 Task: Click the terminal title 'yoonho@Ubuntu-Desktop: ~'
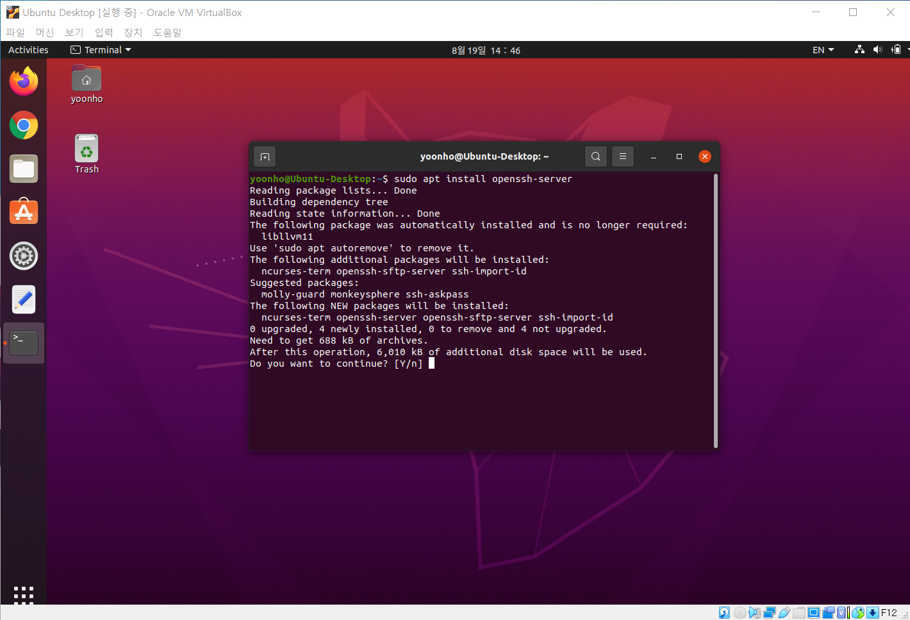tap(484, 156)
